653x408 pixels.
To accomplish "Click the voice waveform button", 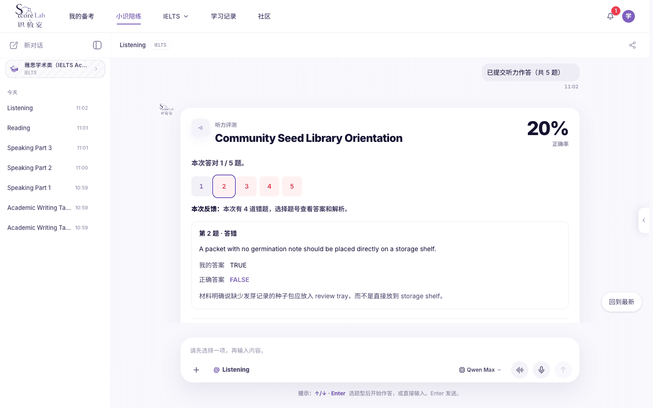I will click(x=520, y=370).
